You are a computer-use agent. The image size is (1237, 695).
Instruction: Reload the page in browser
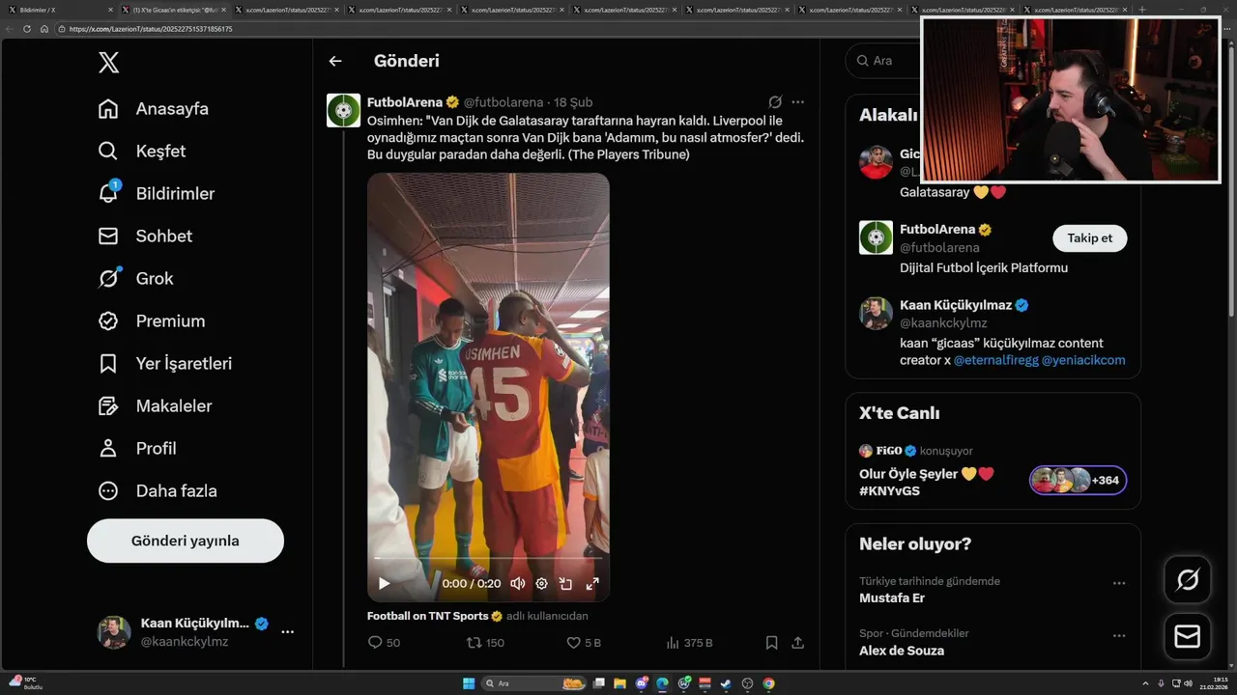27,29
